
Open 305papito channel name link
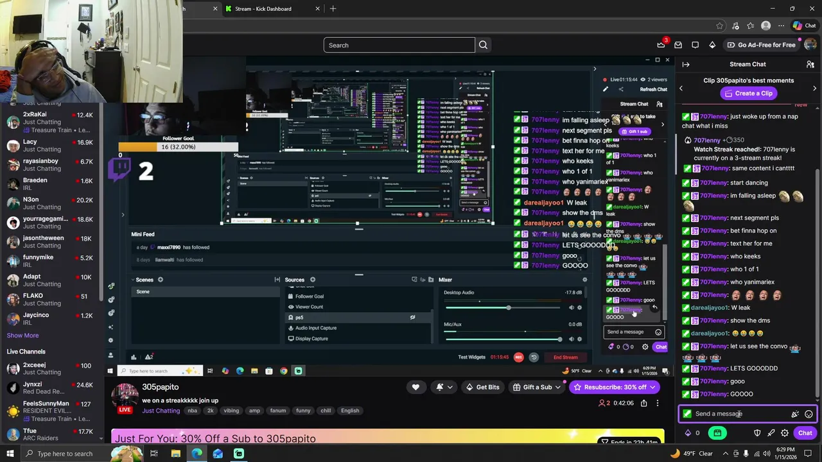point(161,387)
